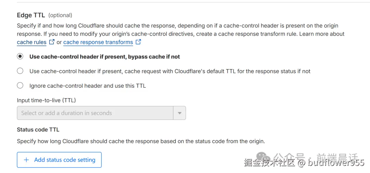Click the Ignore cache-control header label text
This screenshot has width=370, height=173.
[88, 86]
